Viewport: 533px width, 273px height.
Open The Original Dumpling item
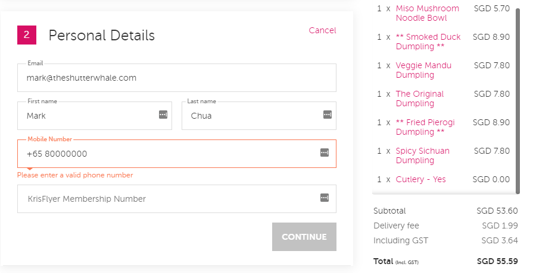[x=420, y=99]
